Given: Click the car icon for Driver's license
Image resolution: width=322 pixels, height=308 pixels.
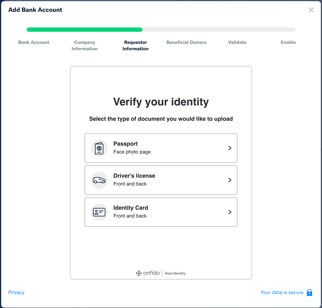Looking at the screenshot, I should coord(99,180).
